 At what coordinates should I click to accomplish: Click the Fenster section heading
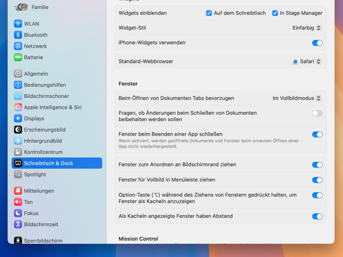pyautogui.click(x=128, y=84)
